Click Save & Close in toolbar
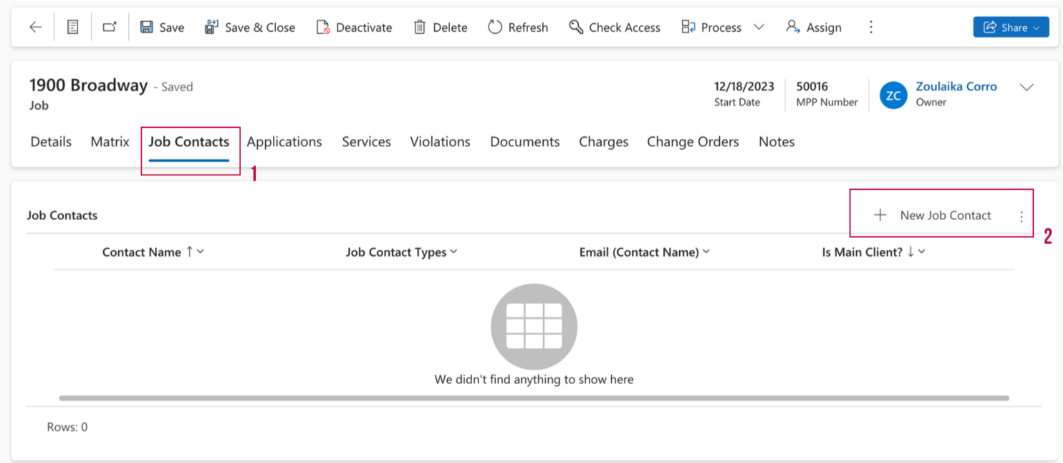The width and height of the screenshot is (1063, 463). (x=250, y=28)
